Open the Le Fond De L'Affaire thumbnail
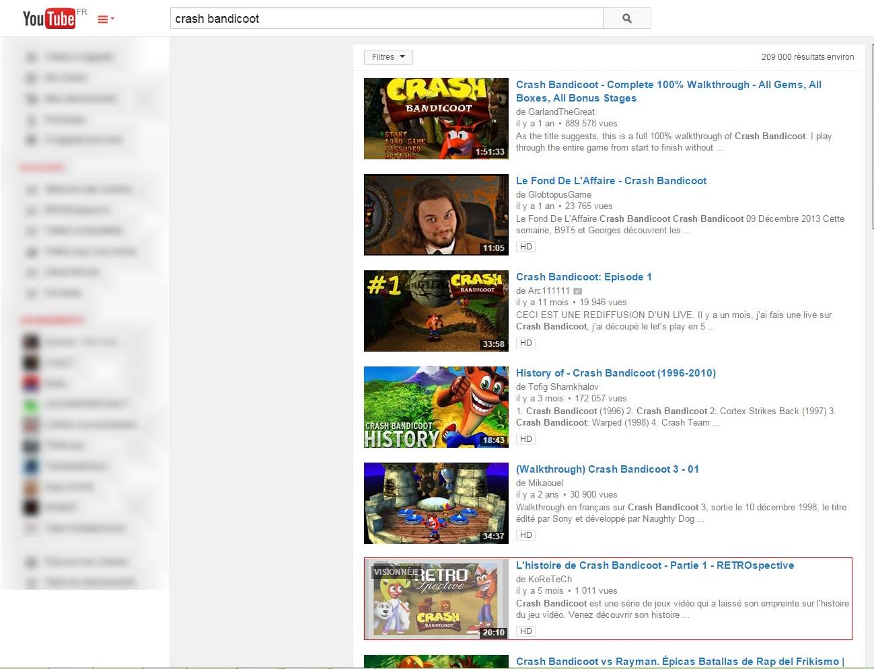Image resolution: width=874 pixels, height=669 pixels. (436, 214)
